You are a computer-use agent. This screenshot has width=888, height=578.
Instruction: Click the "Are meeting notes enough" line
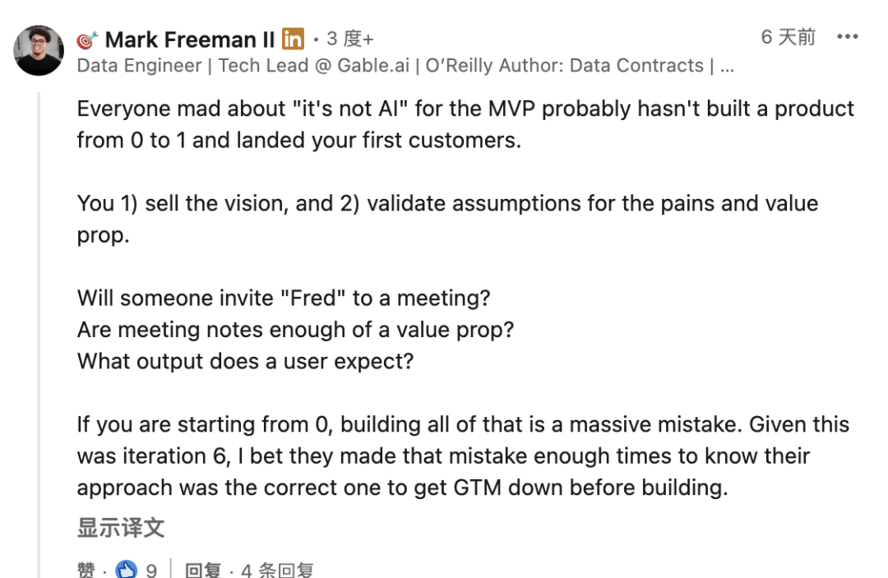click(295, 330)
